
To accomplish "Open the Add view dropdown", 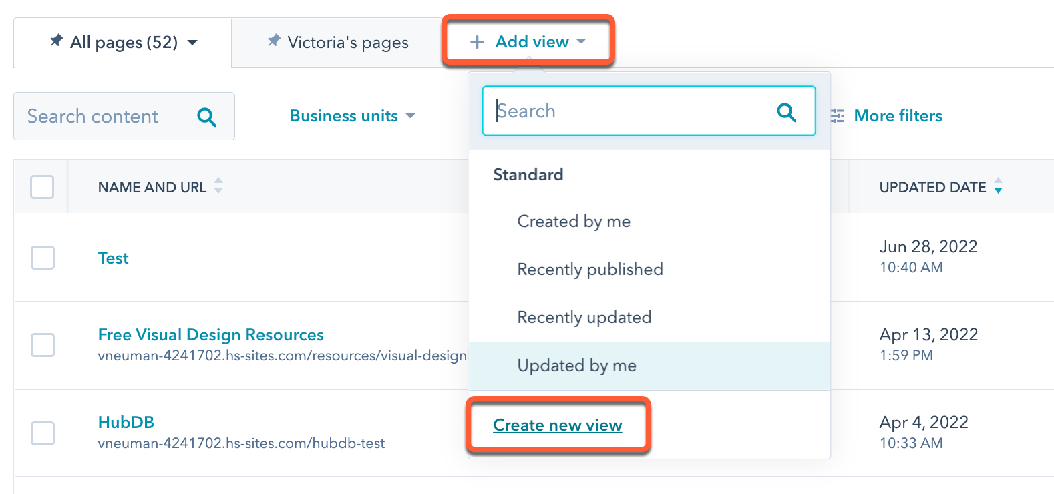I will [528, 42].
